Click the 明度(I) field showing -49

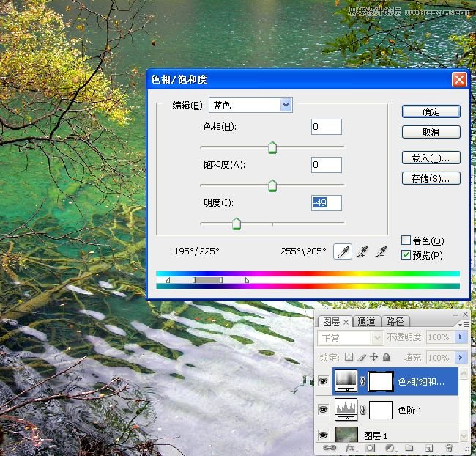pos(327,203)
